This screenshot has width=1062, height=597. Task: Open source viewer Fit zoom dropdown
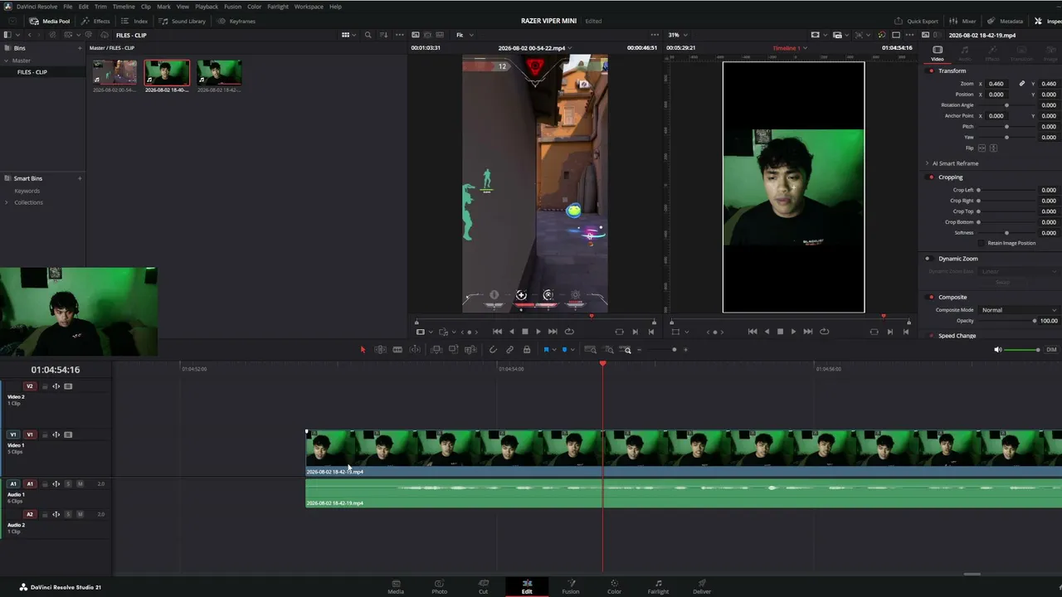click(x=465, y=35)
